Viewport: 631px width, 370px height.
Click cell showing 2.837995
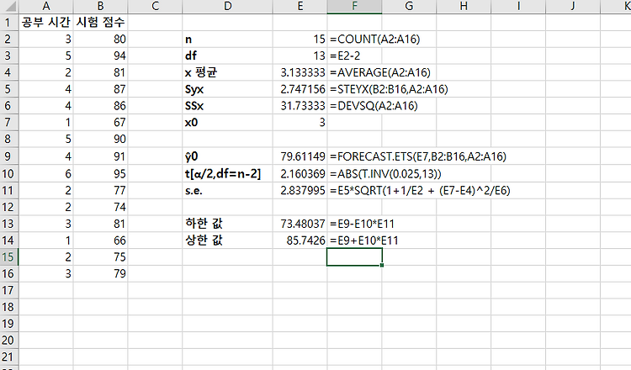click(300, 190)
